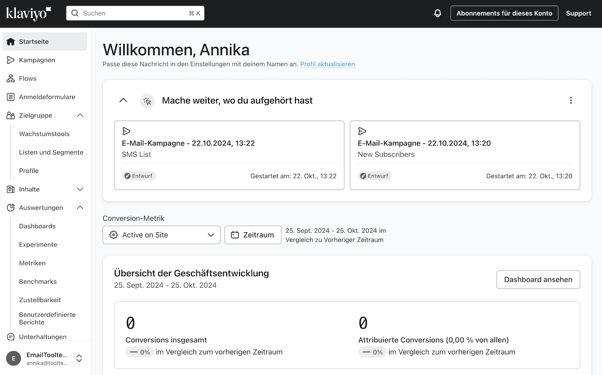Go to Listen und Segmente
The width and height of the screenshot is (602, 375).
[x=51, y=152]
